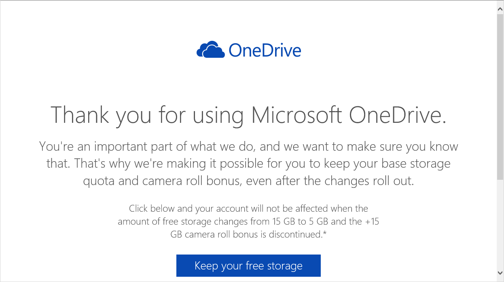504x282 pixels.
Task: Click the Thank you heading text
Action: point(248,115)
